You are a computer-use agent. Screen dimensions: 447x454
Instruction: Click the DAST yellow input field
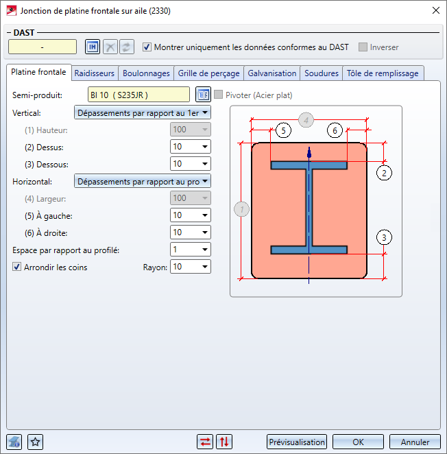43,47
